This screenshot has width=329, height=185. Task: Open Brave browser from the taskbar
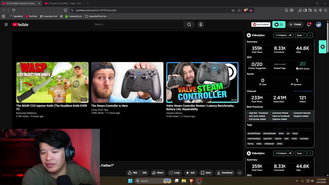(191, 181)
